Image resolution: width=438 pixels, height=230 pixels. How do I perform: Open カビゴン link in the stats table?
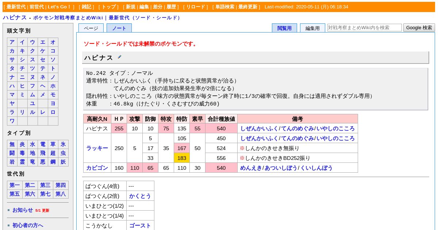[97, 168]
